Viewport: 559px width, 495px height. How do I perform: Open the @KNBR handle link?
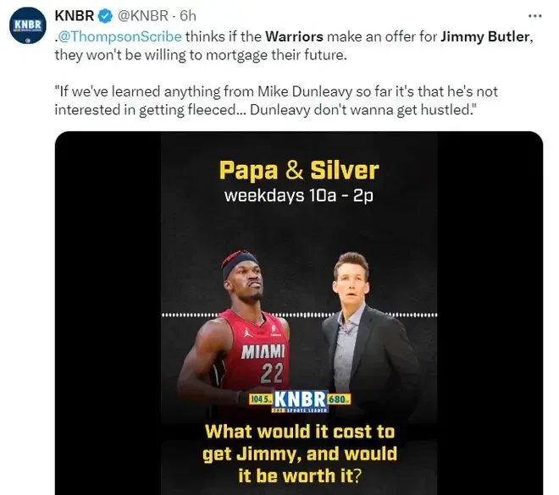point(142,16)
